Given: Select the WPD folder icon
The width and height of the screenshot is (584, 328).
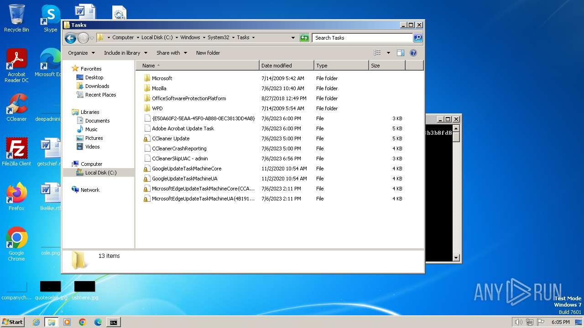Looking at the screenshot, I should [147, 108].
